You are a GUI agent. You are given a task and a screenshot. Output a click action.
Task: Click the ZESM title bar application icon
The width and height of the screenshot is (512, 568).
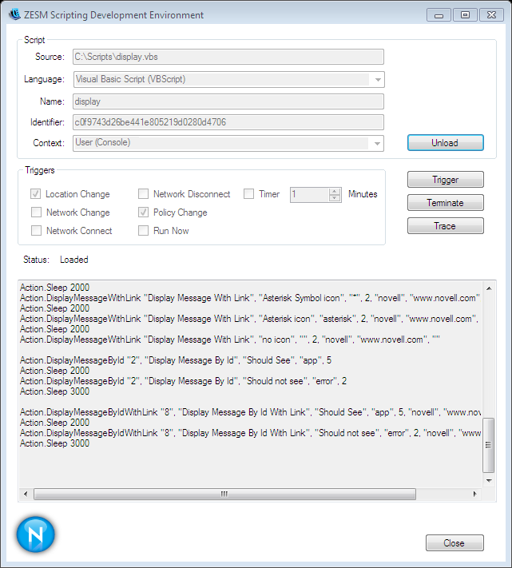pos(14,14)
